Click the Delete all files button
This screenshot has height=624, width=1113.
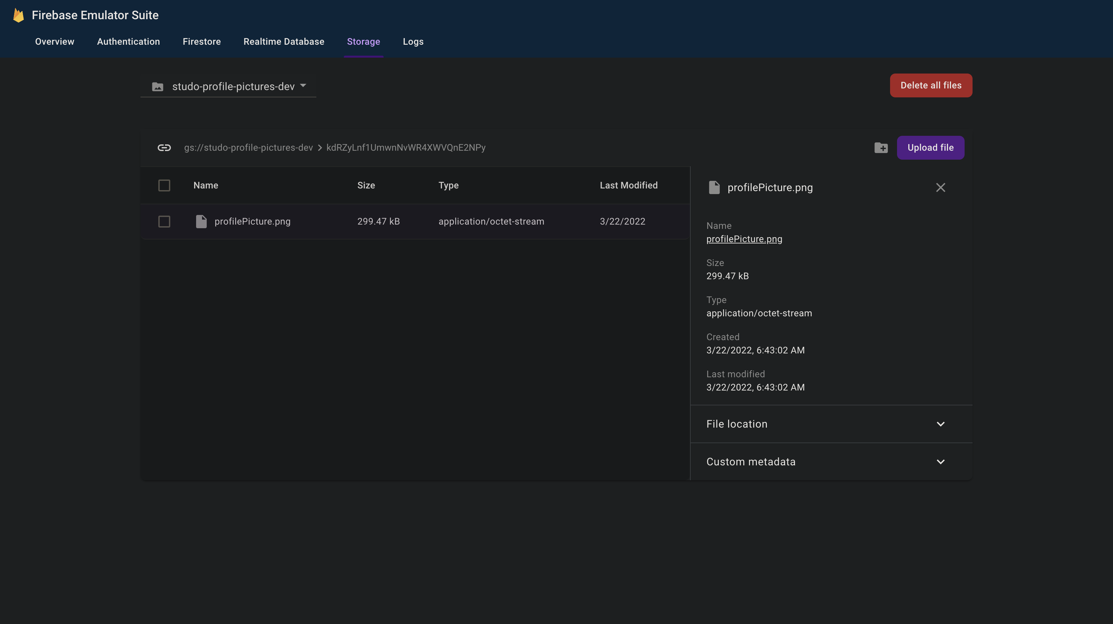931,85
